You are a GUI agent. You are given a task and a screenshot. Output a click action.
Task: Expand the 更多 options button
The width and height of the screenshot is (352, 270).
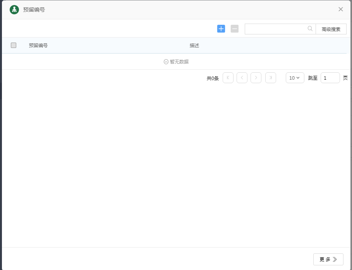[x=328, y=260]
